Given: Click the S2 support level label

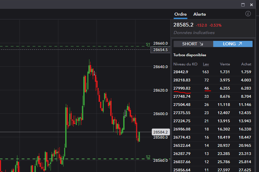Looking at the screenshot, I should (x=148, y=157).
